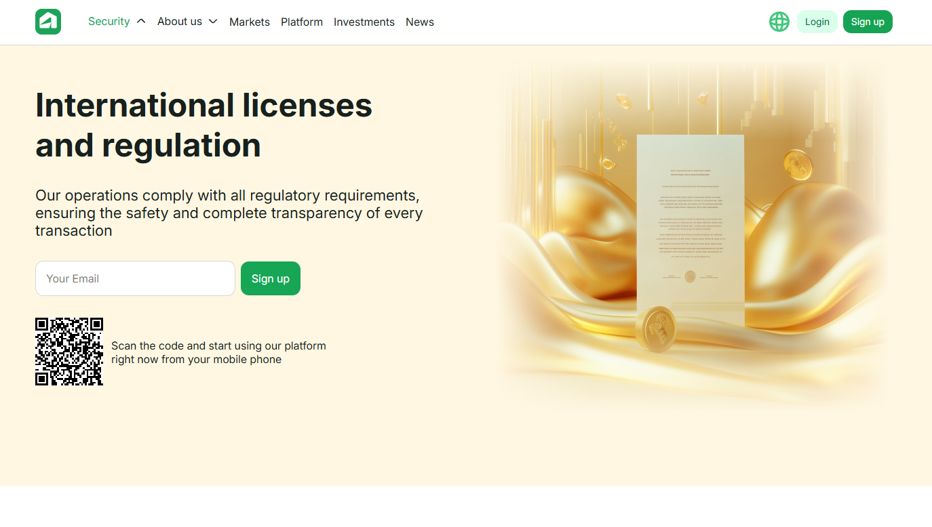Image resolution: width=932 pixels, height=527 pixels.
Task: Click the 'Scan the code' instruction text
Action: tap(218, 352)
